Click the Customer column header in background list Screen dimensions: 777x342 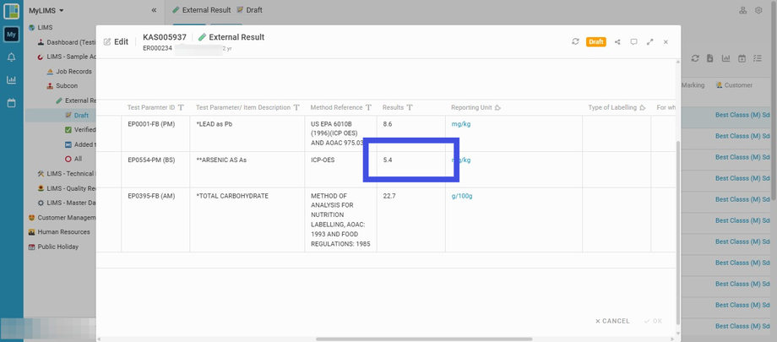pos(735,85)
